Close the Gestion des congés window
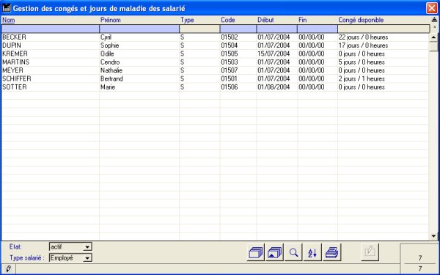This screenshot has height=275, width=440. 432,8
